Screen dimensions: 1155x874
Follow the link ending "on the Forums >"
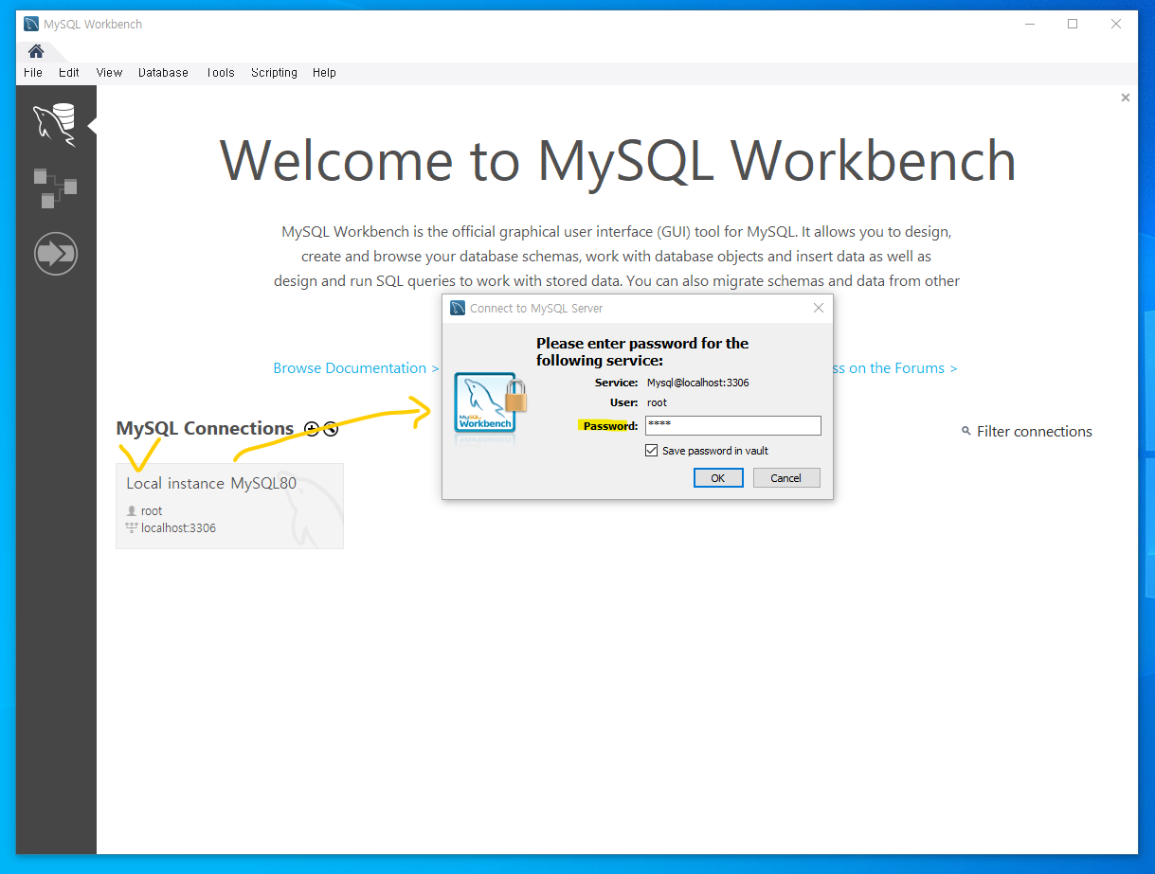coord(895,368)
